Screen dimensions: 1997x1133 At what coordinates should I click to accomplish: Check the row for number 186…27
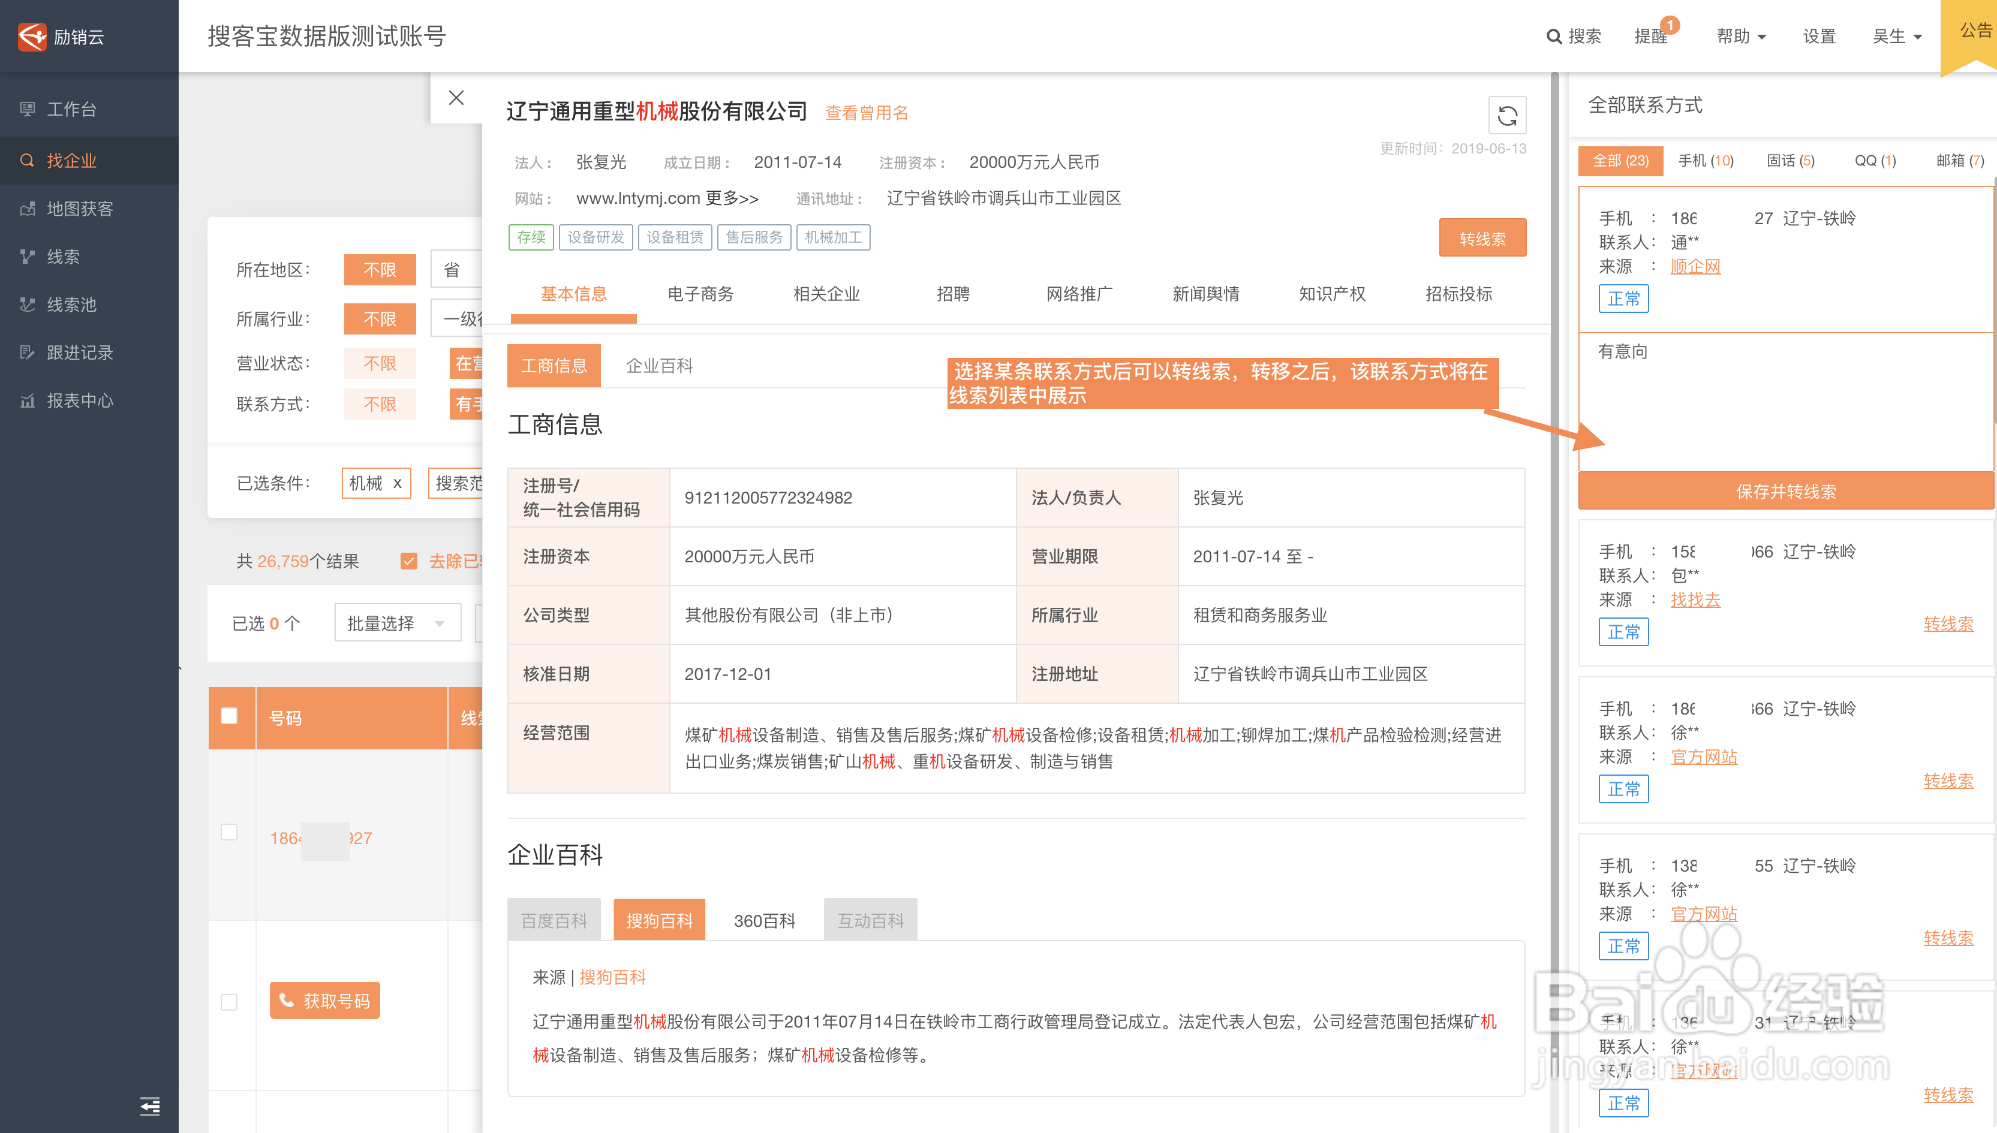(229, 832)
